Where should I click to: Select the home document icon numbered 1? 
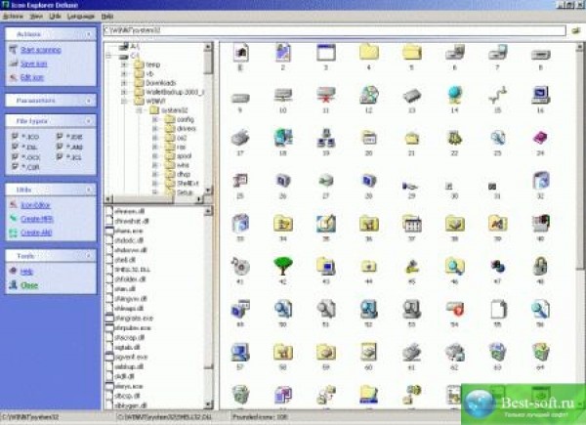pyautogui.click(x=240, y=53)
